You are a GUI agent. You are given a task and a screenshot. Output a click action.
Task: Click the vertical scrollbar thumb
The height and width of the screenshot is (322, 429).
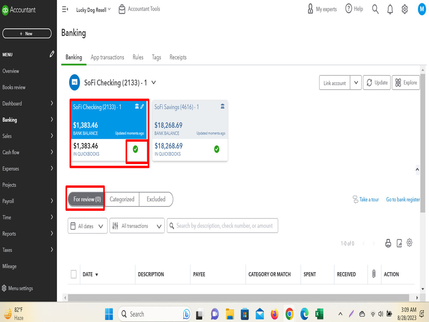pos(423,143)
